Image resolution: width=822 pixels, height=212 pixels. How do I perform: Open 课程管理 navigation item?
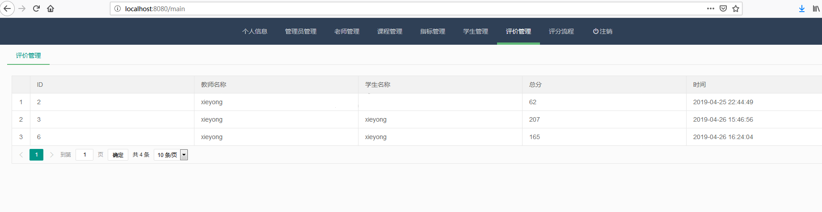(390, 31)
